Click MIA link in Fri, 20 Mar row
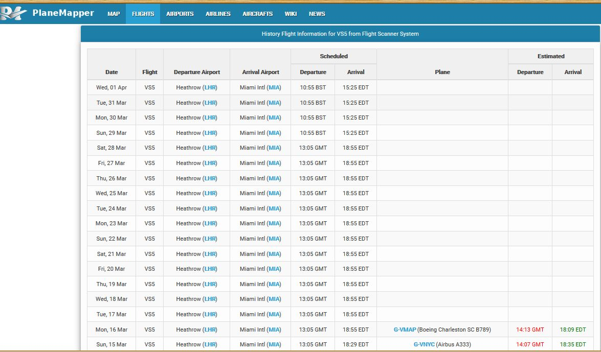 [x=274, y=269]
